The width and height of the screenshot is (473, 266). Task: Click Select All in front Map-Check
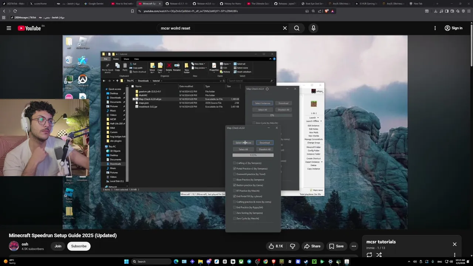[x=243, y=149]
